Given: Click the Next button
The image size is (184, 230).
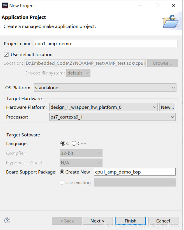Looking at the screenshot, I should click(98, 221).
